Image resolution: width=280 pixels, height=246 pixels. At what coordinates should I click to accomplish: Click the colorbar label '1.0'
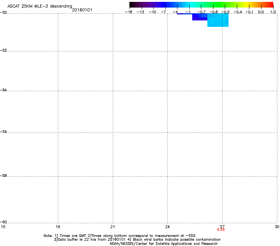tap(273, 12)
